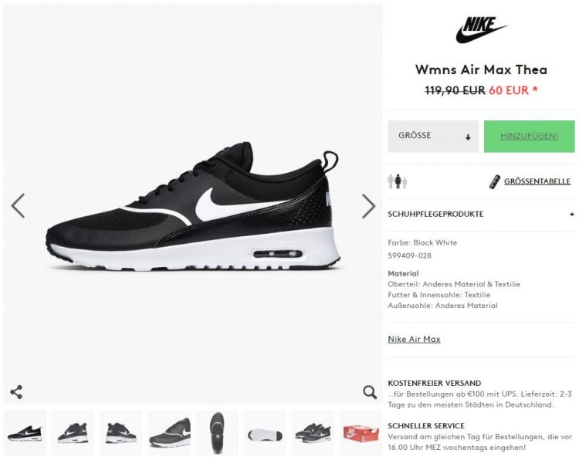Select the first side-view shoe thumbnail
This screenshot has width=579, height=460.
pyautogui.click(x=25, y=432)
